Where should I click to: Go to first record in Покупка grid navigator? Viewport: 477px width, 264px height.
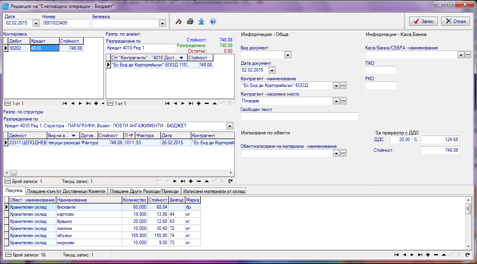pos(397,255)
